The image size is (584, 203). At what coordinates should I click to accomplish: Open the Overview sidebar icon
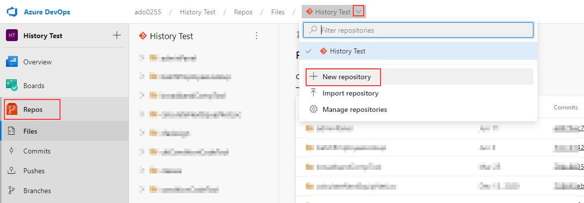pos(12,62)
